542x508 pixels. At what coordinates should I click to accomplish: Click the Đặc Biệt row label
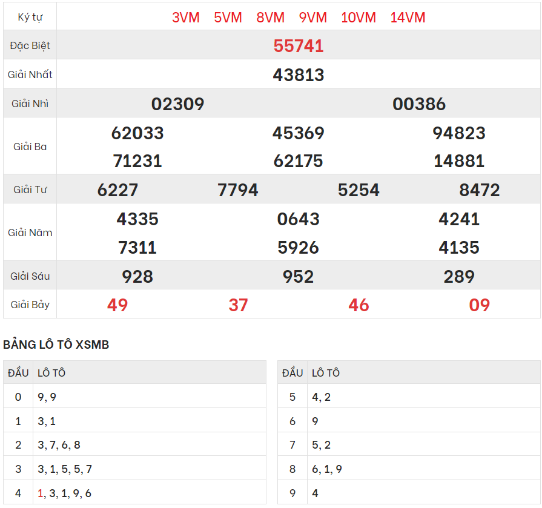tap(30, 46)
